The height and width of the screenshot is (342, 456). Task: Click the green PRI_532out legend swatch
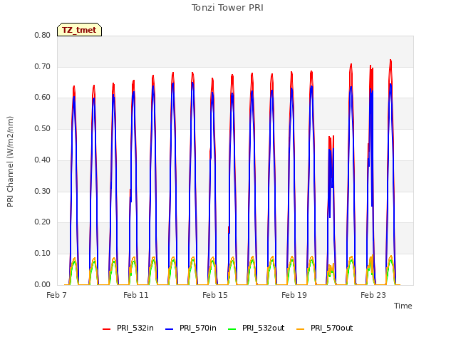232,329
